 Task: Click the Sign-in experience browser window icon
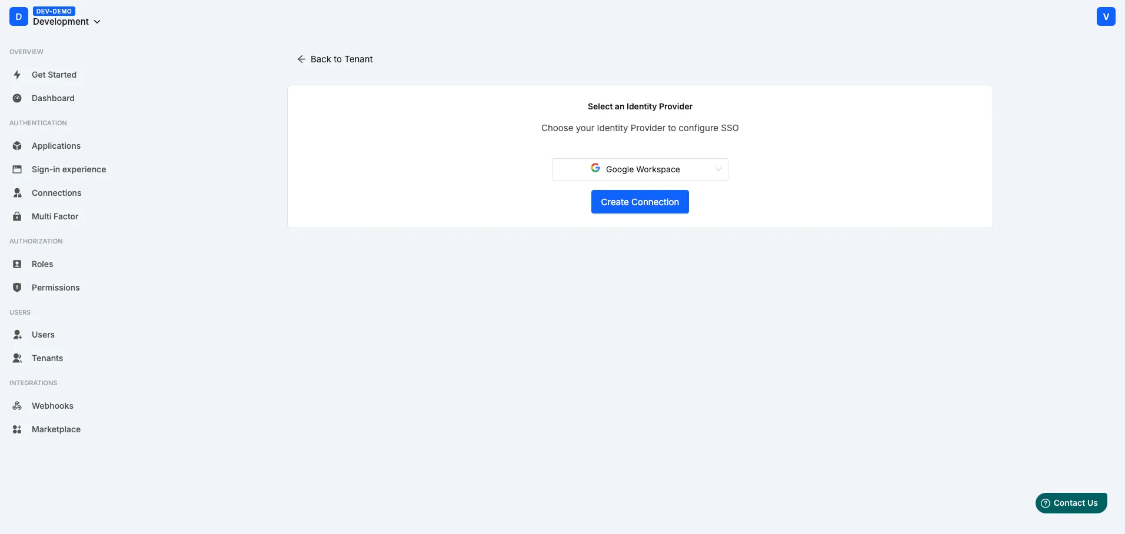point(17,169)
